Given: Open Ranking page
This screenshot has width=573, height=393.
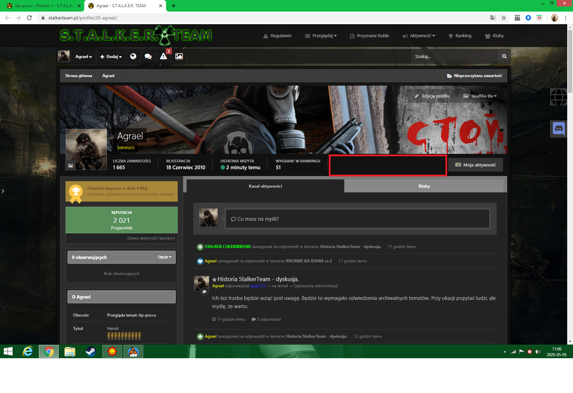Looking at the screenshot, I should click(x=460, y=36).
